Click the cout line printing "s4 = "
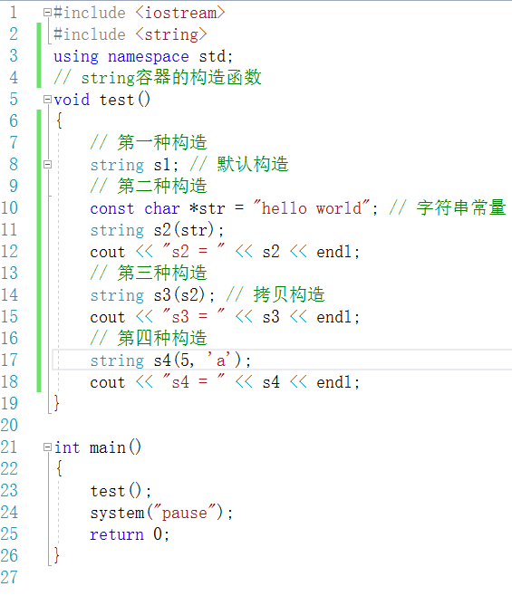The image size is (512, 615). tap(225, 381)
